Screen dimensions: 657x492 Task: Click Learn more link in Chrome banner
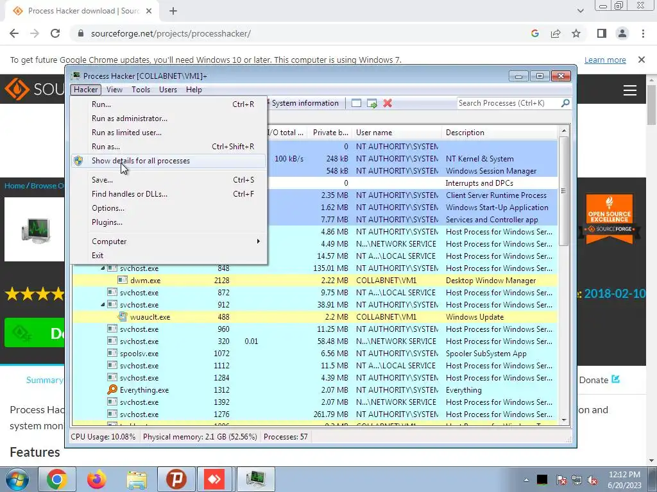(x=605, y=60)
